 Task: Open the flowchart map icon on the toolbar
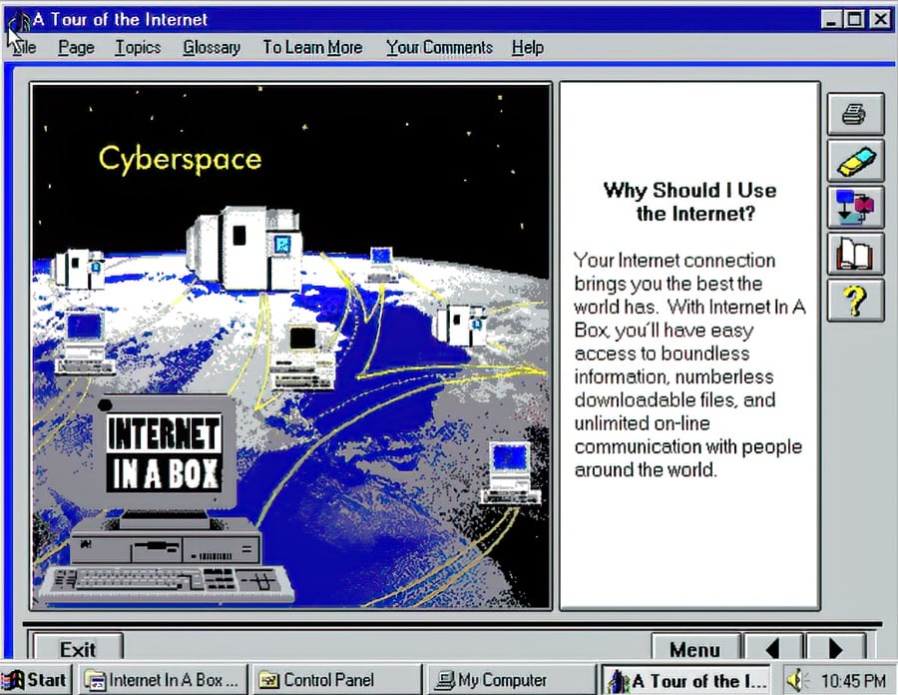(855, 208)
